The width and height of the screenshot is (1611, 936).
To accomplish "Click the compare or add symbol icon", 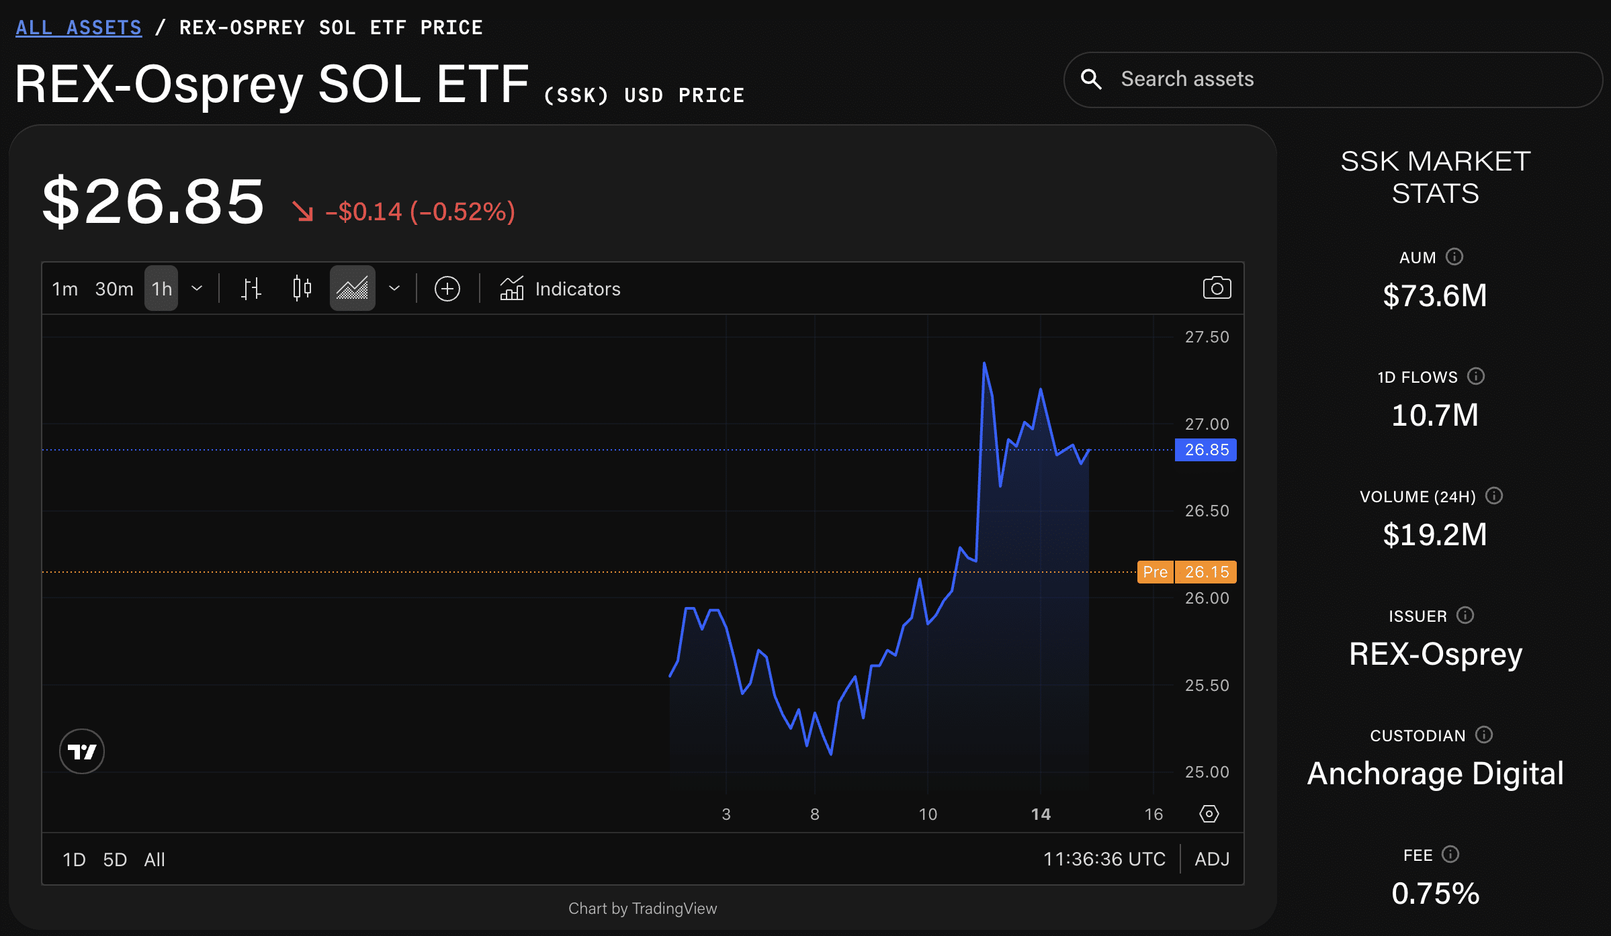I will click(447, 289).
